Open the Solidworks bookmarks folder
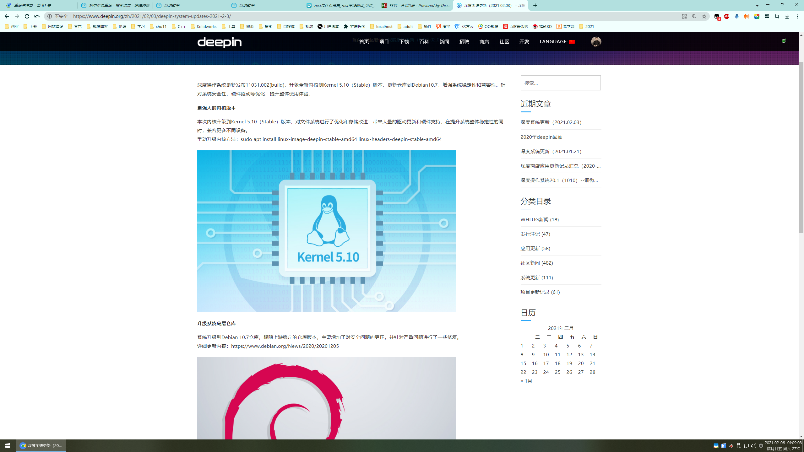 point(204,26)
